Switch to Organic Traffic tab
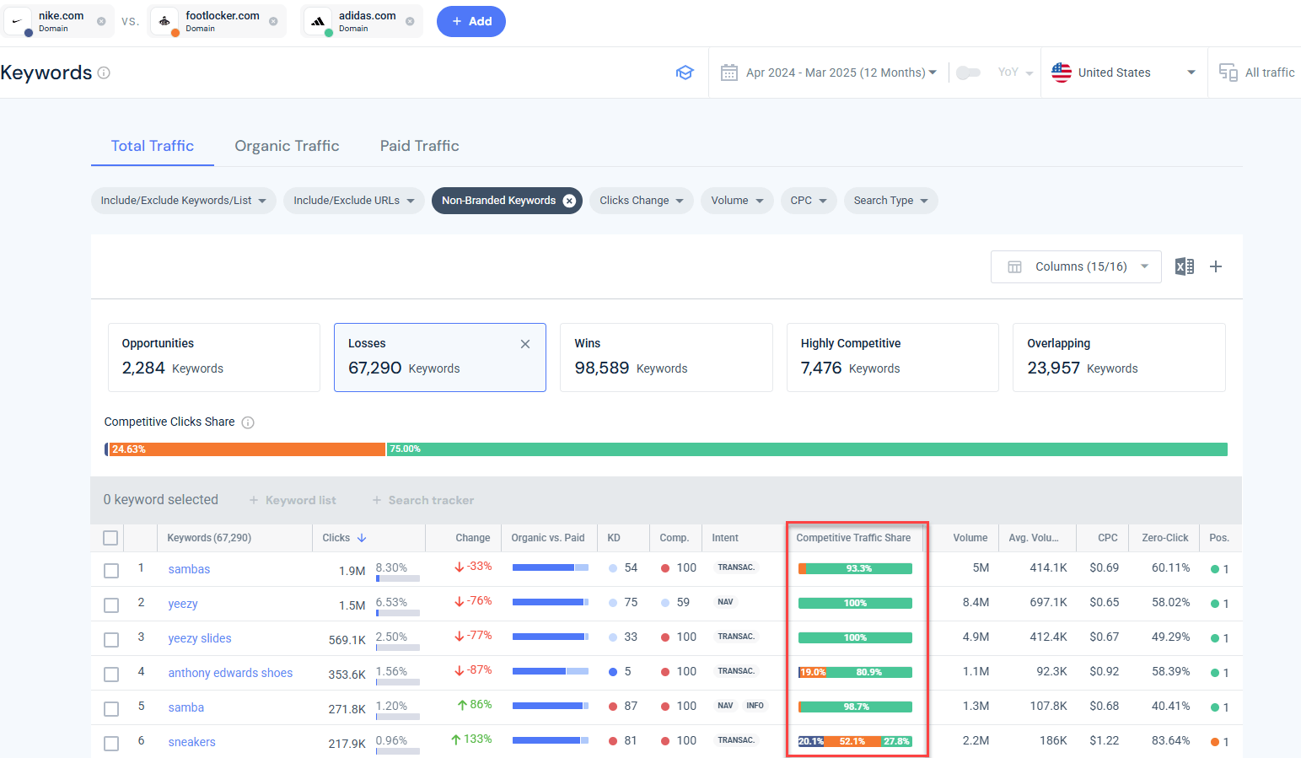Screen dimensions: 1301x758 (x=287, y=146)
